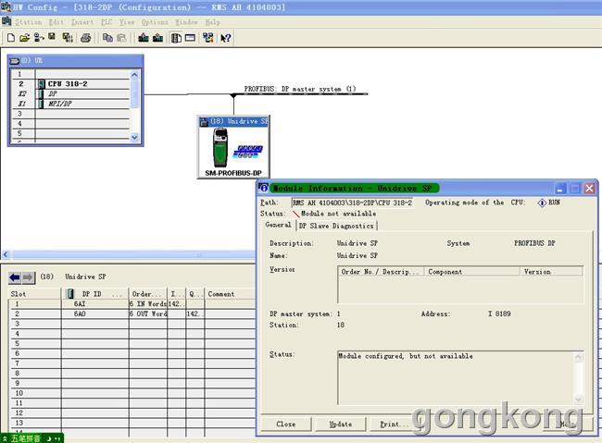Image resolution: width=602 pixels, height=443 pixels.
Task: Click the Open ONLINE station icon
Action: (39, 38)
